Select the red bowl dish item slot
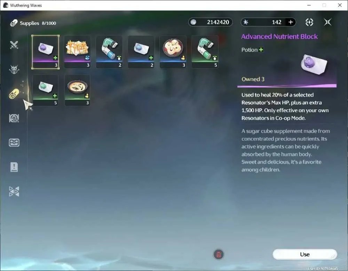 (173, 52)
